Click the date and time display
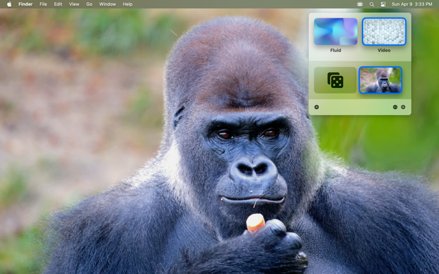 click(412, 4)
